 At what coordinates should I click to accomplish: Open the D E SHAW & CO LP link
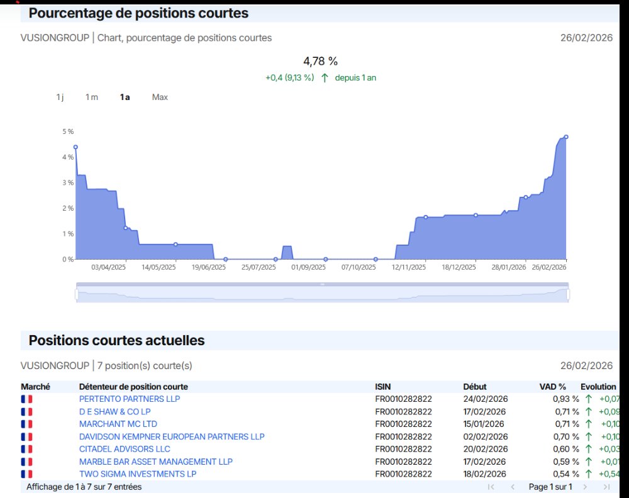pyautogui.click(x=115, y=412)
